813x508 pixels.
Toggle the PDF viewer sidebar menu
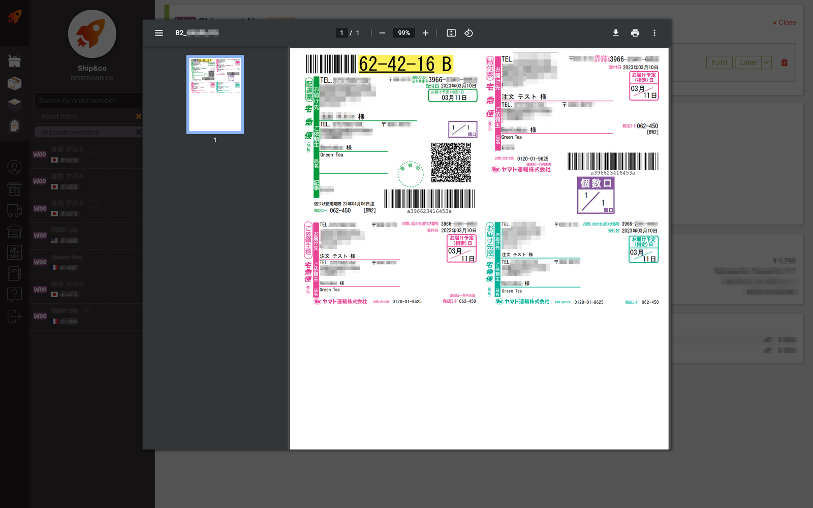point(159,33)
